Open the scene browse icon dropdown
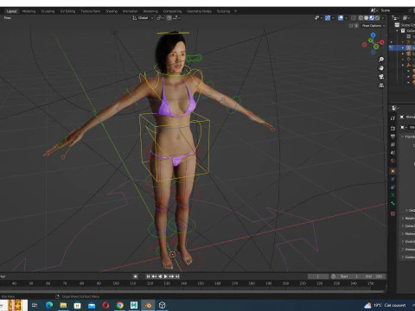Viewport: 415px width, 311px height. click(x=373, y=10)
